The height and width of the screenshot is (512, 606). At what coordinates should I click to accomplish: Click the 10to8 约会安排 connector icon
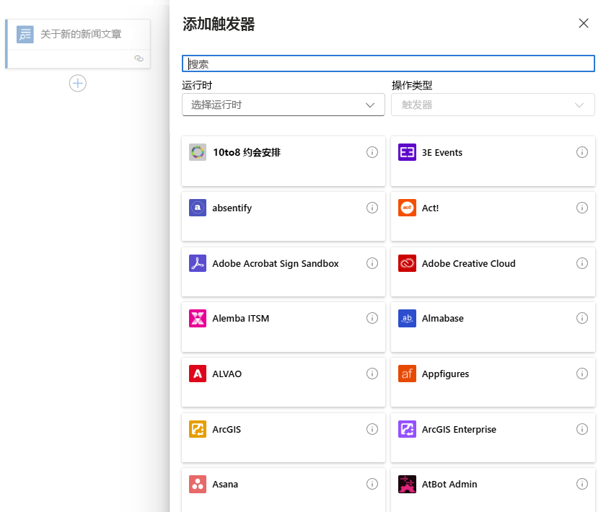pyautogui.click(x=198, y=152)
